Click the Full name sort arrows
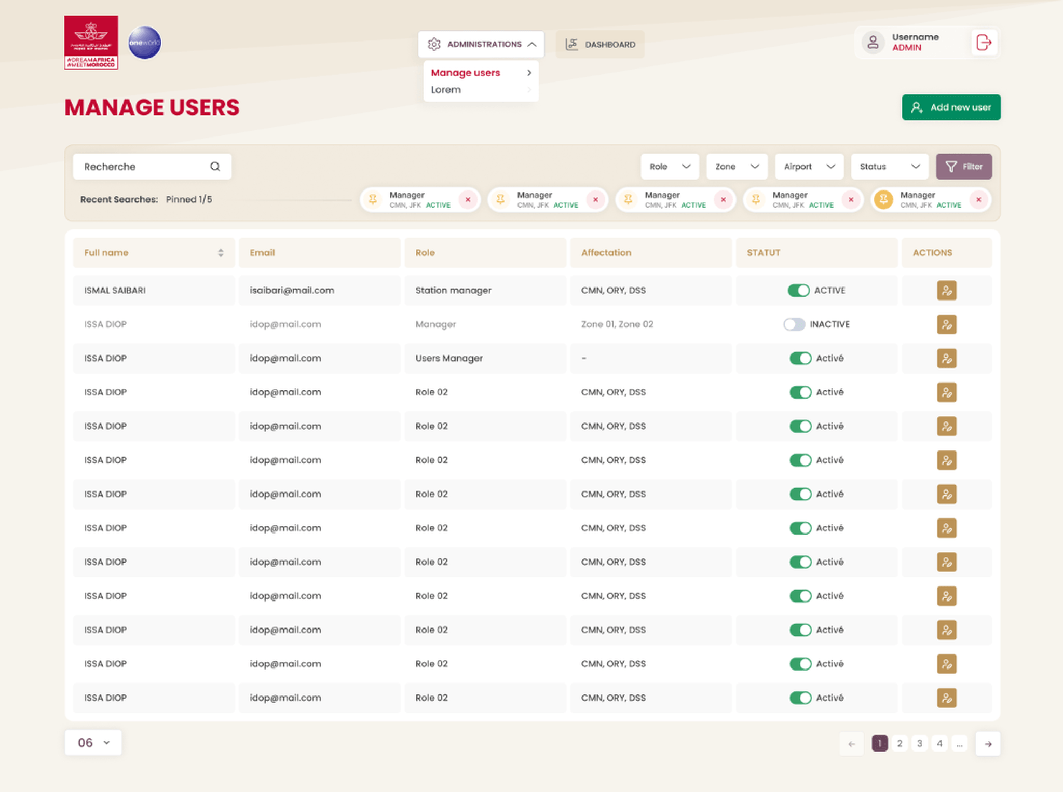 click(221, 253)
